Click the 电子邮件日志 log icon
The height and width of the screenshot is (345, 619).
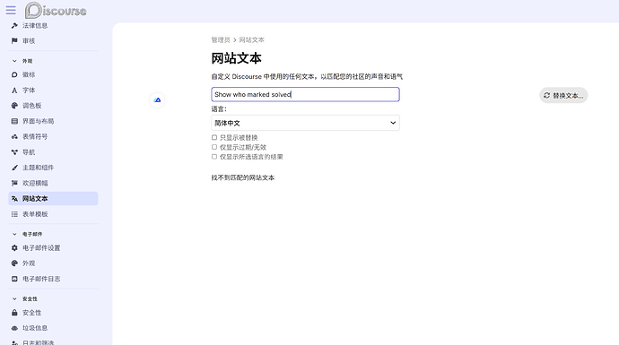[14, 279]
